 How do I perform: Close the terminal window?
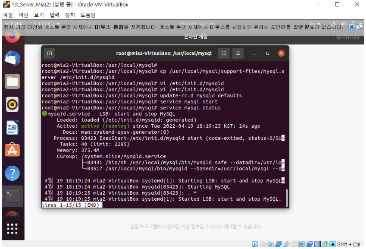(281, 53)
